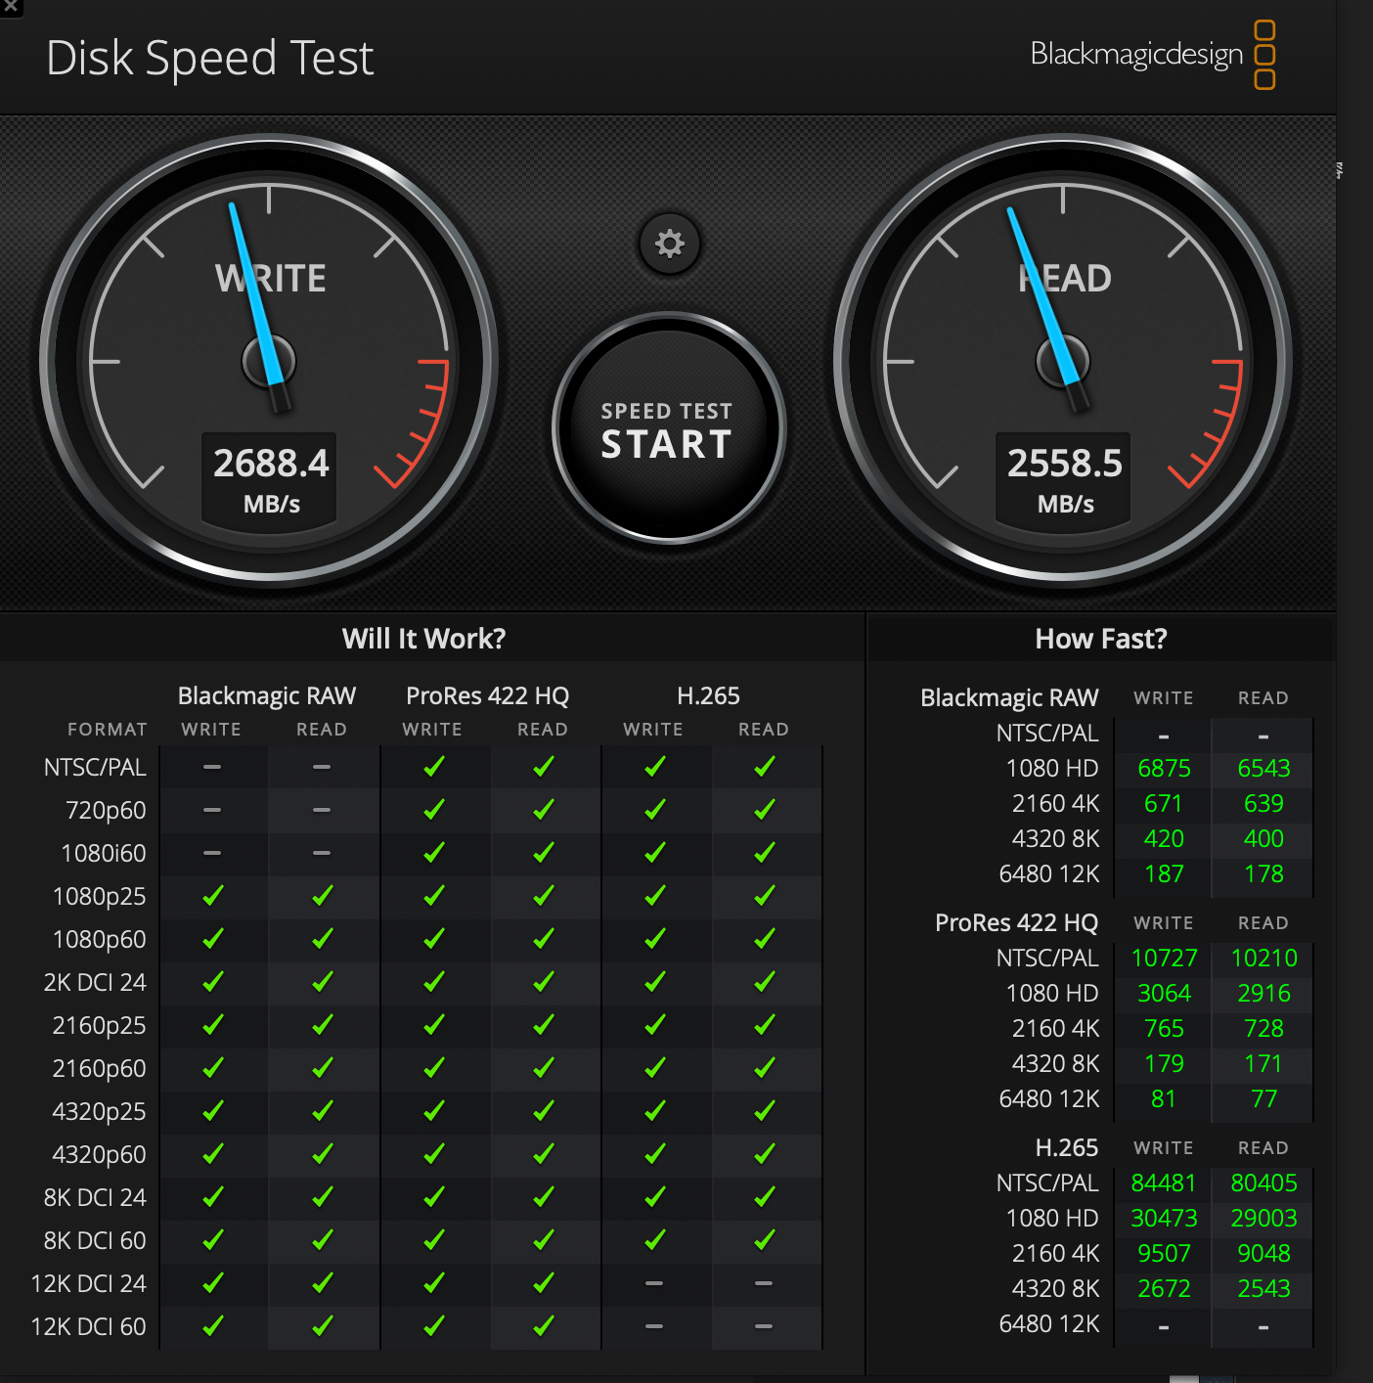Click H.265 read checkmark for 8K DCI 60
Viewport: 1373px width, 1383px height.
(x=764, y=1239)
